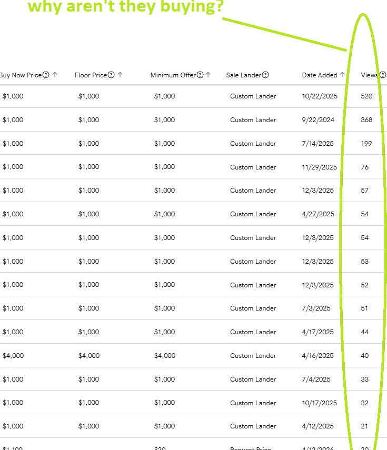
Task: Select the date 7/3/2025
Action: 316,308
